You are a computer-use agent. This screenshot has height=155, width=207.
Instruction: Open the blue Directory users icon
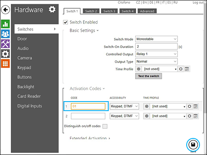5,34
